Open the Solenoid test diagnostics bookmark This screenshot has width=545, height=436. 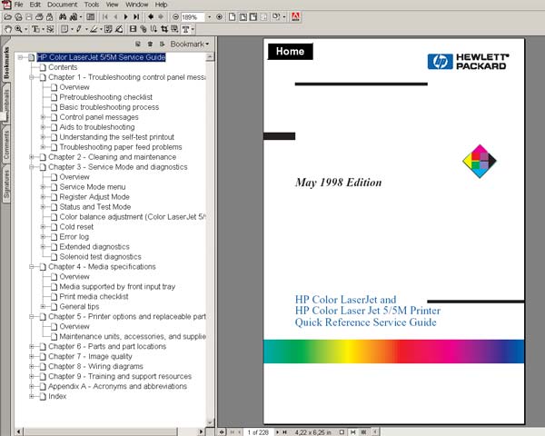pos(100,256)
